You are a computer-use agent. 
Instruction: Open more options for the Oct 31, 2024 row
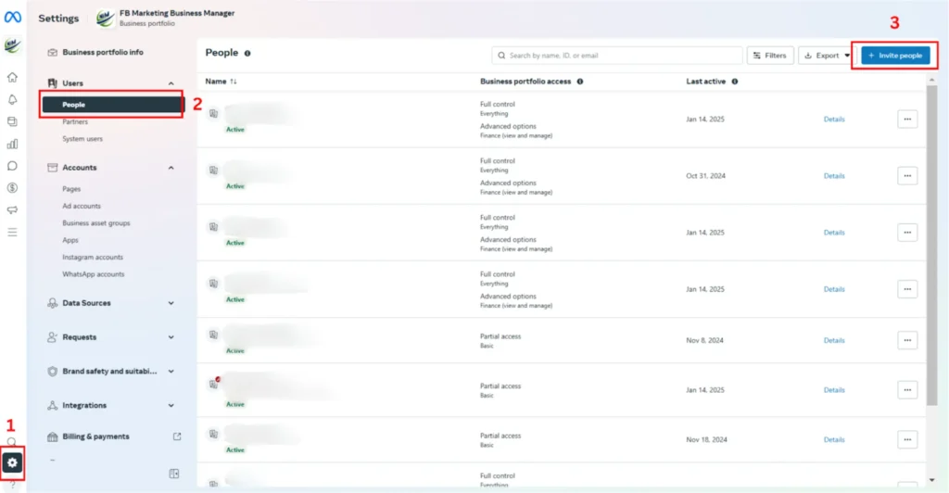point(907,176)
